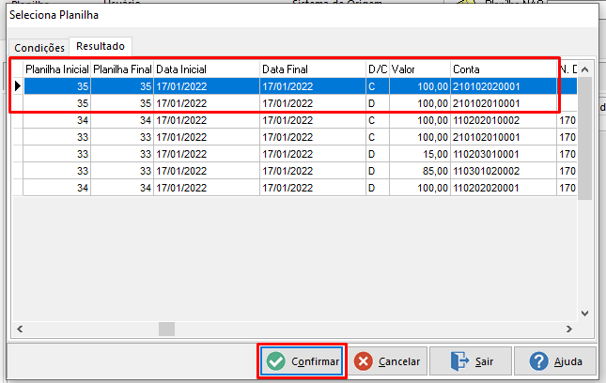Click the Planilha Final column header
This screenshot has width=606, height=383.
(x=122, y=69)
